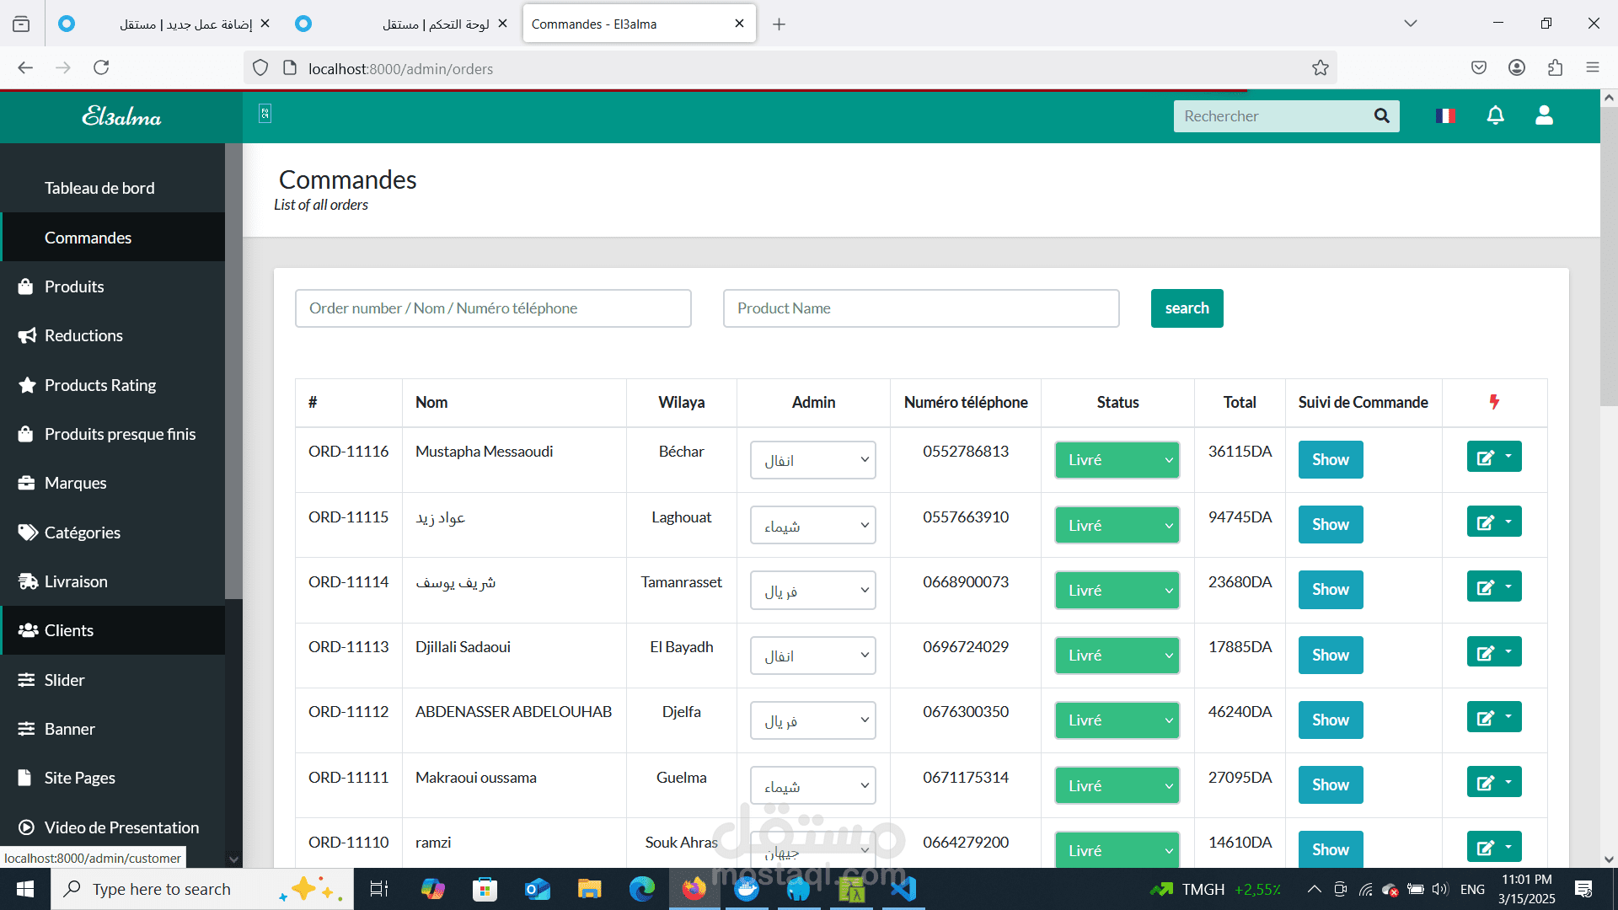The image size is (1618, 910).
Task: Expand status dropdown for order ORD-11111
Action: pos(1117,785)
